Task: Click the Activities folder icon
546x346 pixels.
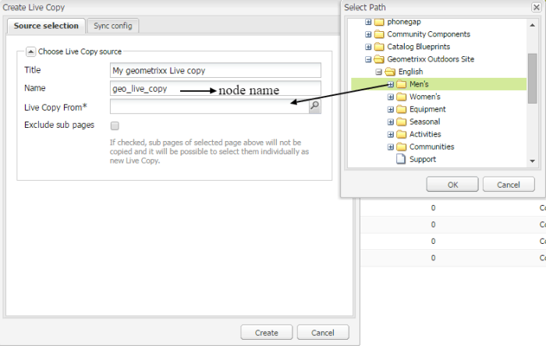Action: 401,134
